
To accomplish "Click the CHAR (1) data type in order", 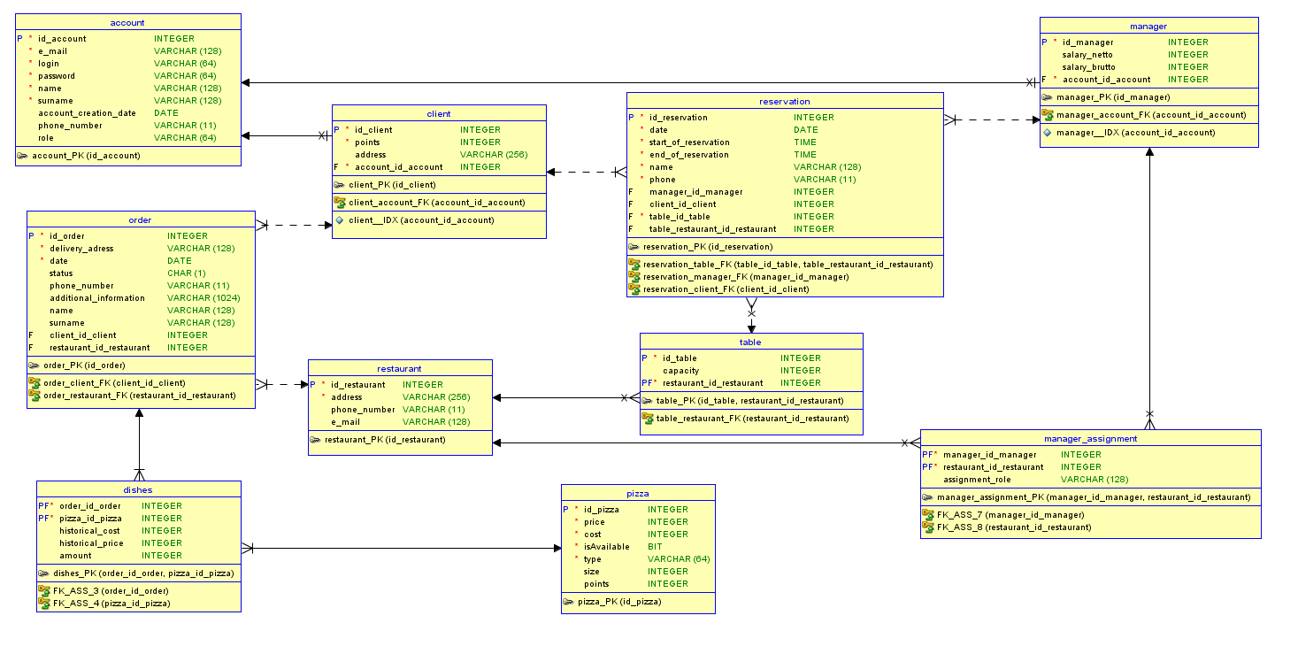I will 187,273.
